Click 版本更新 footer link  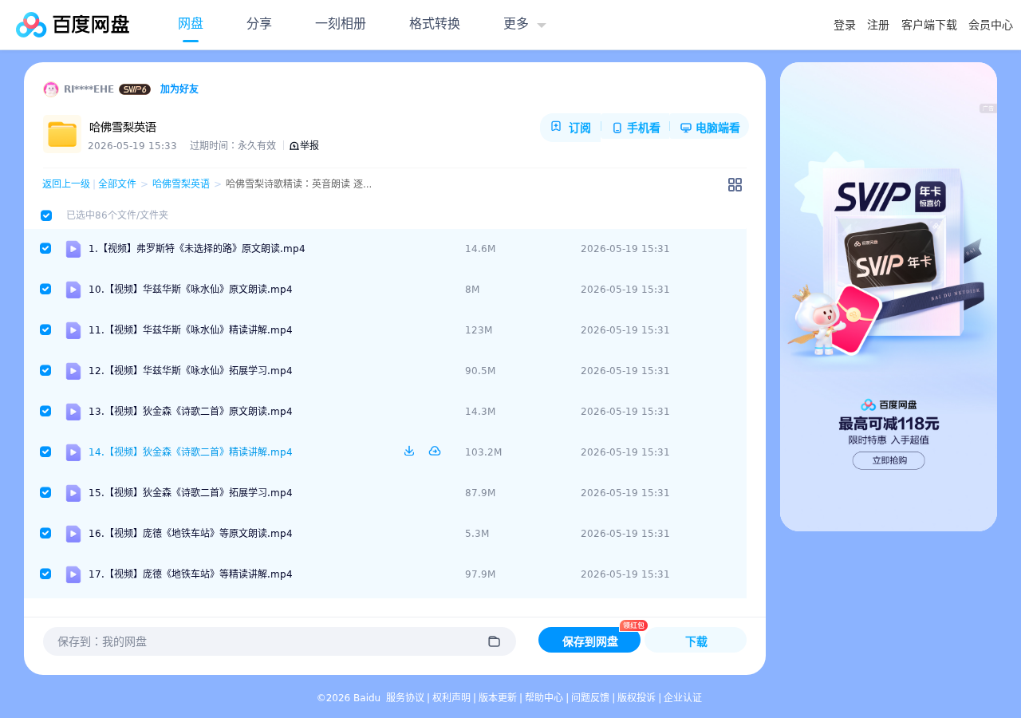[498, 697]
